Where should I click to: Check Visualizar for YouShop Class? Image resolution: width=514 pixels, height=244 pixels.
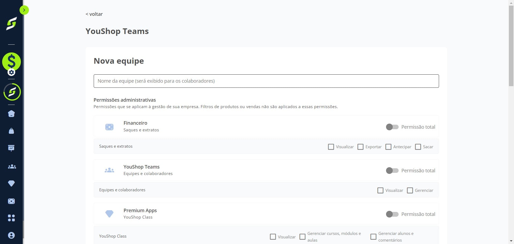273,237
